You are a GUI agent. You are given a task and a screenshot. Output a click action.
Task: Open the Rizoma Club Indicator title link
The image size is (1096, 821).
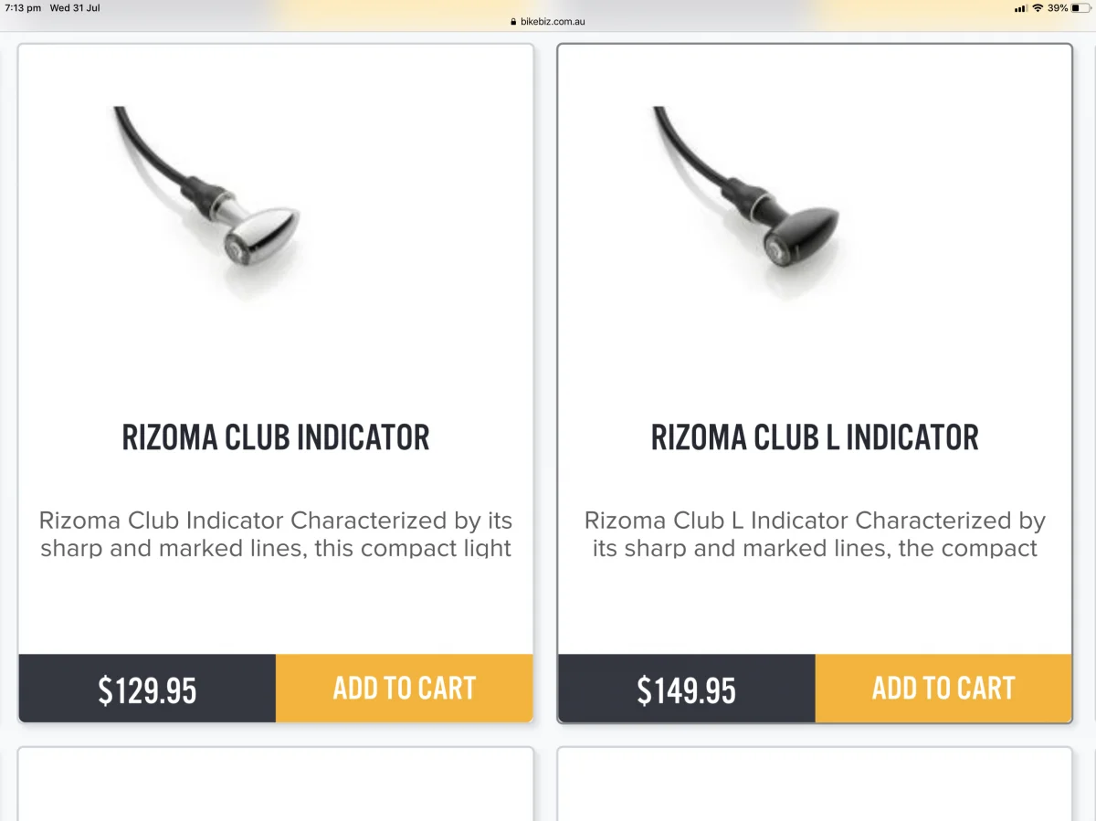pos(276,438)
